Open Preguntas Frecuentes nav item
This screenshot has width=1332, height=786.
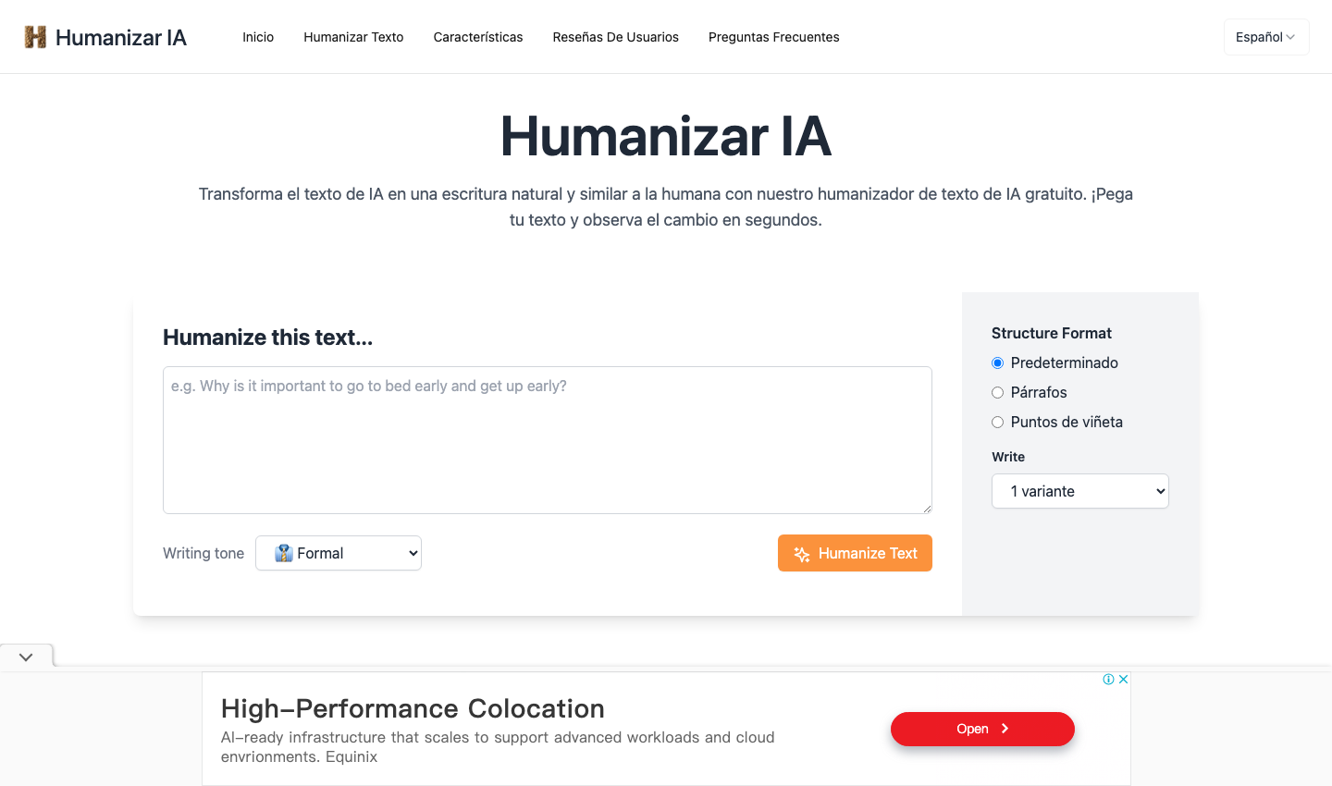coord(774,37)
